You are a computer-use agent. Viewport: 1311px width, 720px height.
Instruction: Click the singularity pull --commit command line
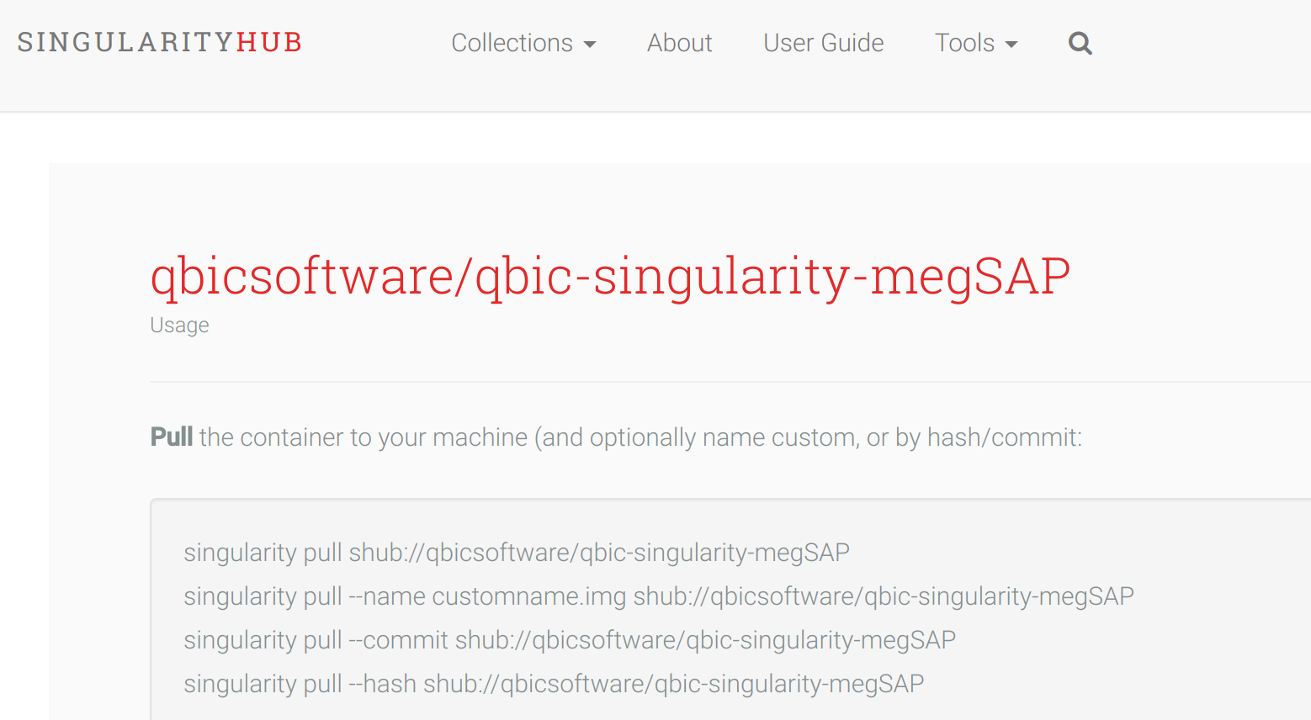(x=570, y=640)
